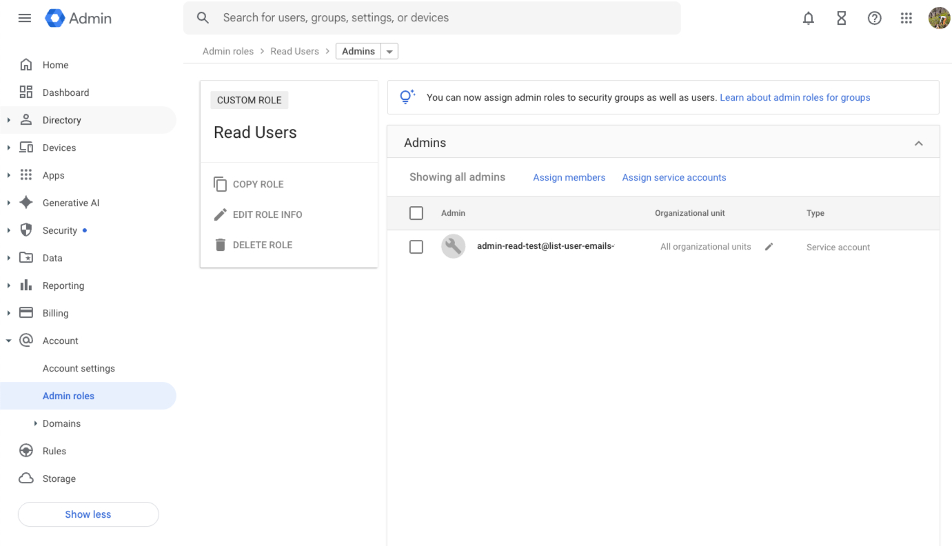Open the Google Apps grid launcher

pyautogui.click(x=906, y=18)
